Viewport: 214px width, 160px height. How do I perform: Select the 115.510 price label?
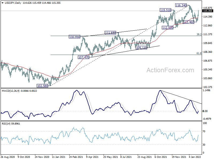165,10
